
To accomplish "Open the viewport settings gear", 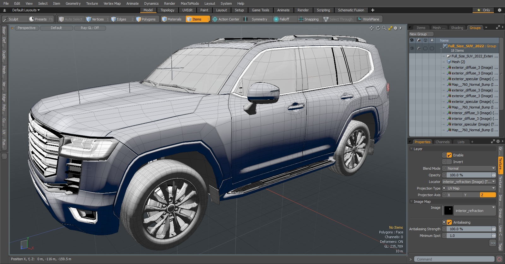I will (395, 28).
